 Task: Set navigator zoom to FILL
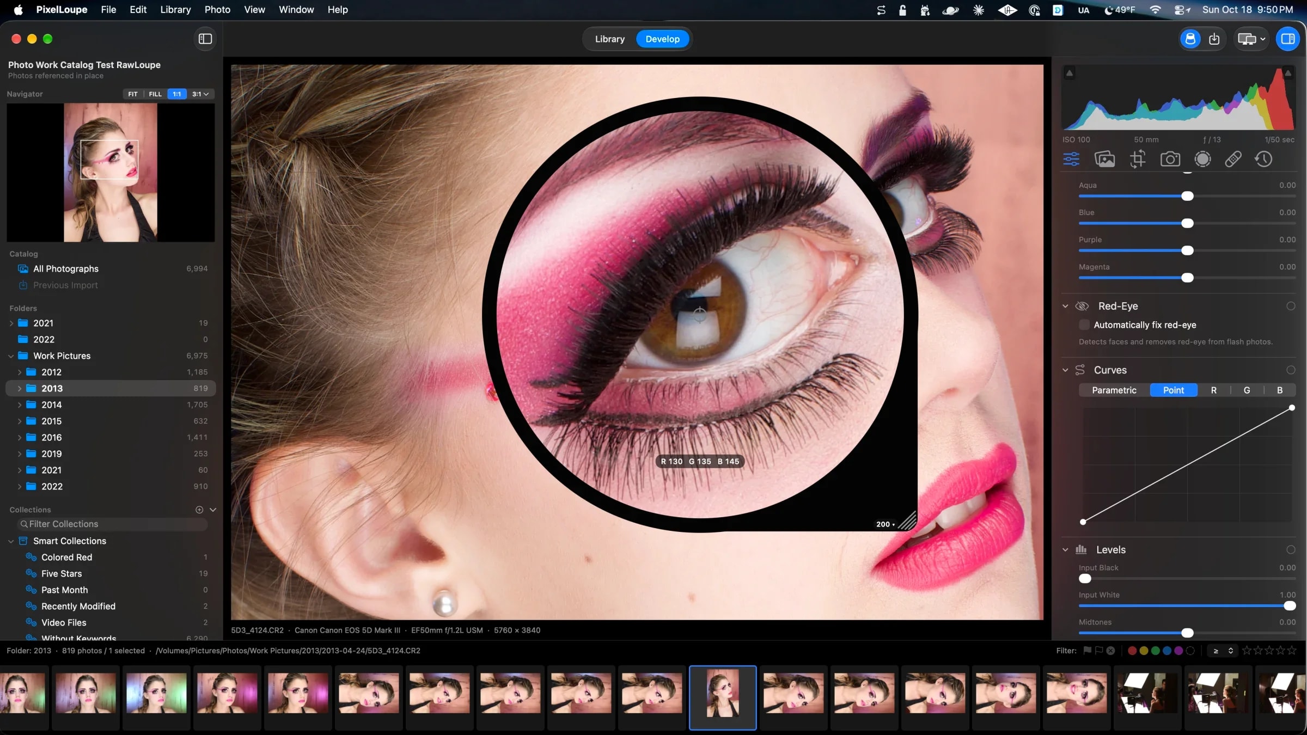pyautogui.click(x=155, y=94)
